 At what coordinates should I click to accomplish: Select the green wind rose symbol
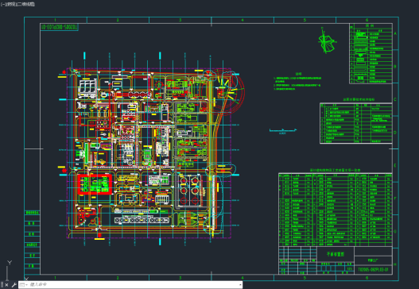click(327, 40)
